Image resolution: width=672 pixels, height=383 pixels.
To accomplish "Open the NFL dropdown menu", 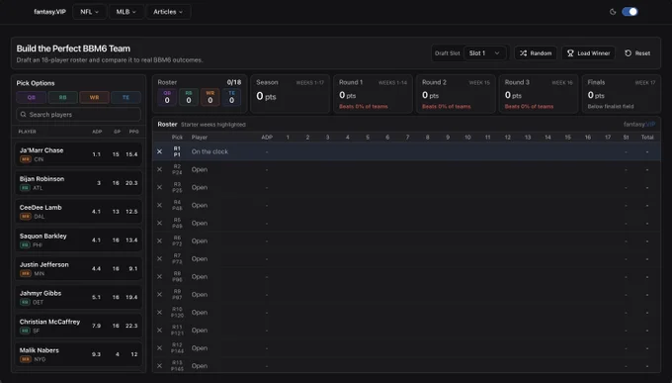I will click(89, 12).
